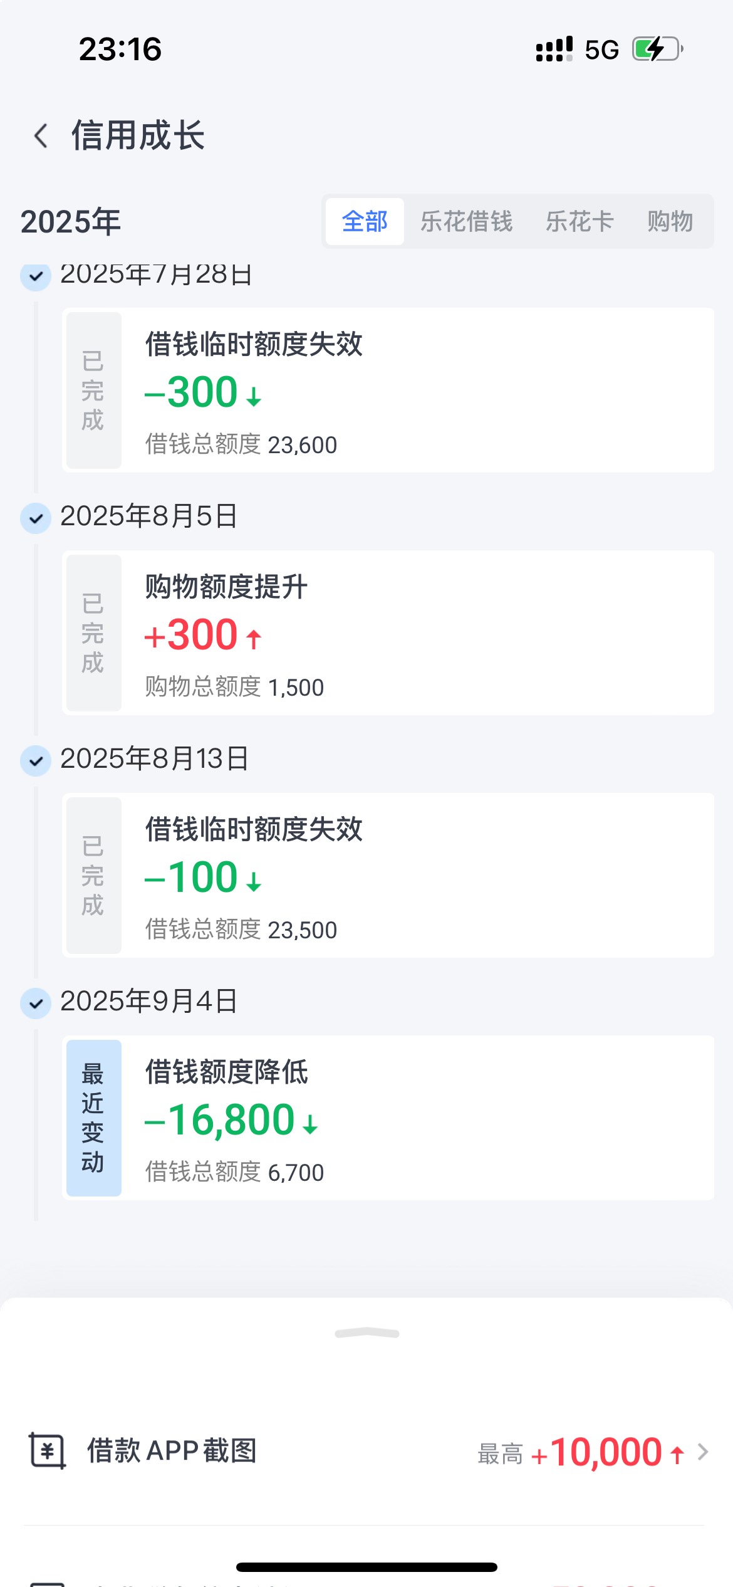This screenshot has width=733, height=1587.
Task: Tap the 最近变动 blue label badge
Action: coord(94,1118)
